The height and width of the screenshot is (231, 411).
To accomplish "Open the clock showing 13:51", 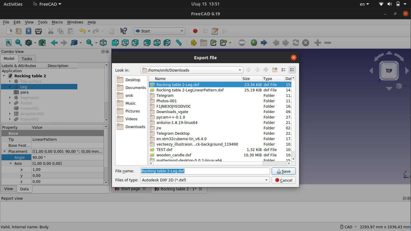I will (x=205, y=4).
